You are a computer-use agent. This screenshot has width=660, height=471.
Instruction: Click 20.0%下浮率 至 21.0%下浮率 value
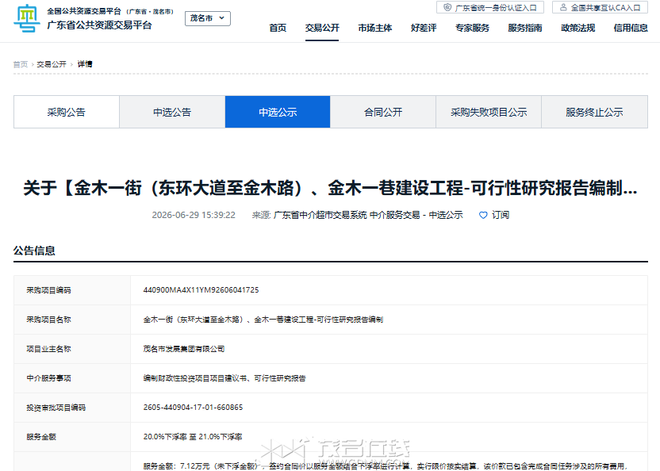192,437
